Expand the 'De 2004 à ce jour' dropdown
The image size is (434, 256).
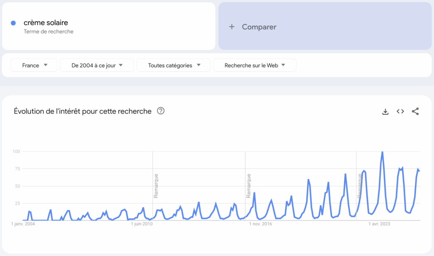[x=97, y=65]
